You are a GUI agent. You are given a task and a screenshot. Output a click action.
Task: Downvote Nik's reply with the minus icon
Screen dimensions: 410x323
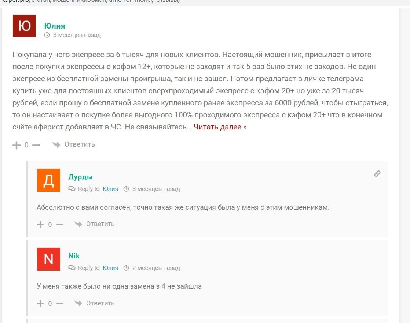click(x=60, y=304)
